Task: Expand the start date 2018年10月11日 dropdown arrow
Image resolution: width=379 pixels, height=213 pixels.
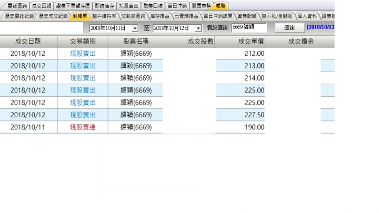Action: click(x=135, y=28)
